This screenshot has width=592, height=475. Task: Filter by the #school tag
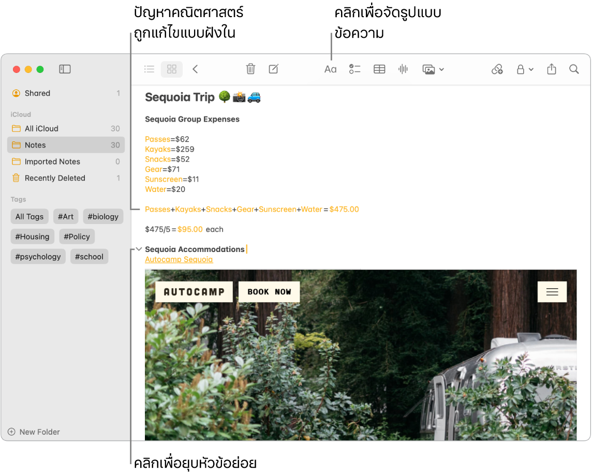(x=89, y=257)
